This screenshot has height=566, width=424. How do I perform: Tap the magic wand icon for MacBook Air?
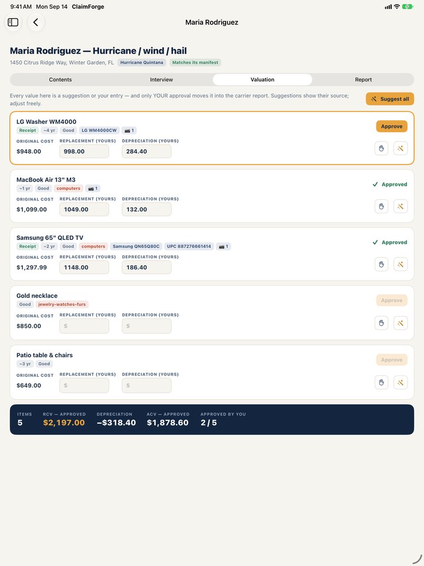400,206
